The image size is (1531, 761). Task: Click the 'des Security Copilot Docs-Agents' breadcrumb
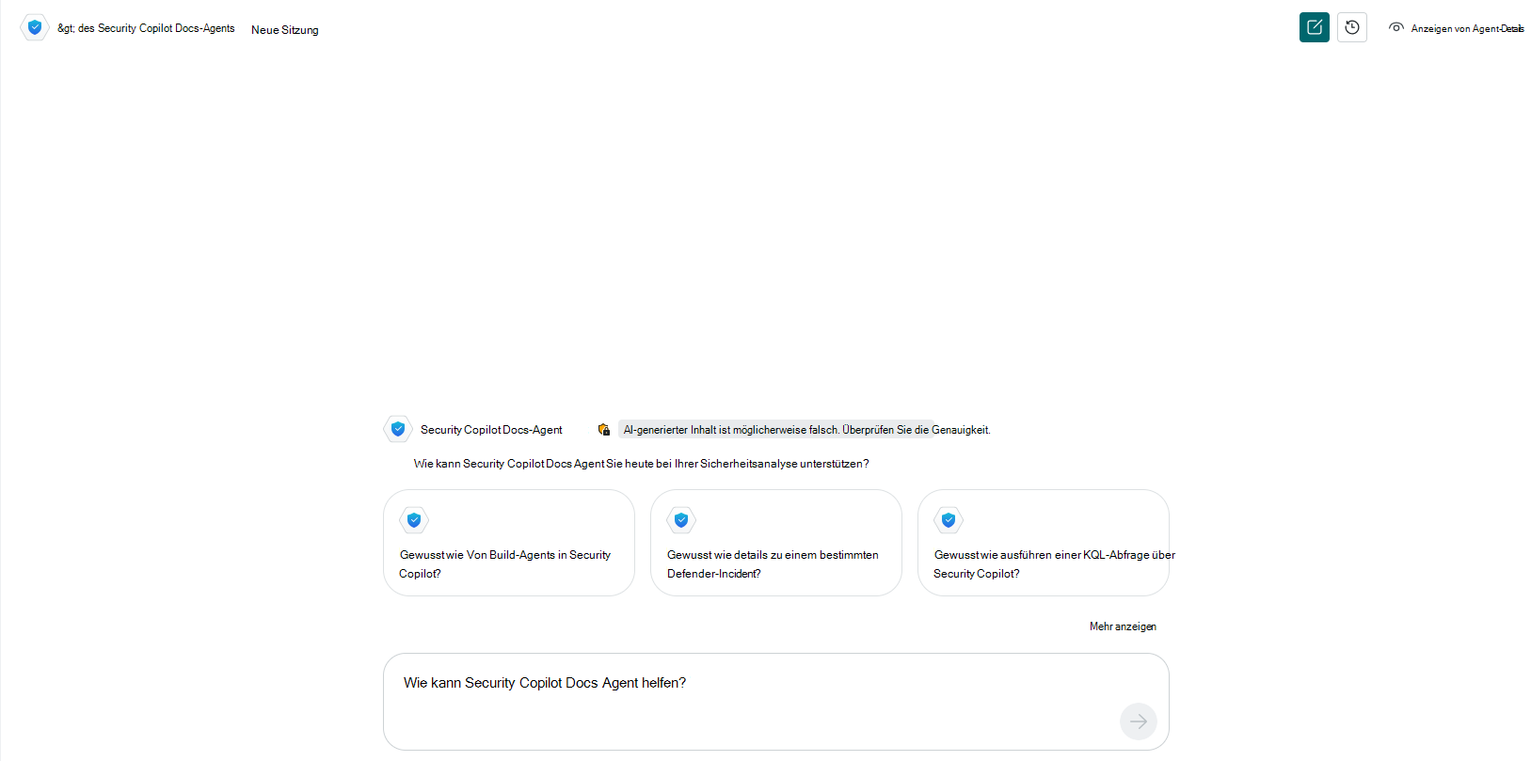146,28
